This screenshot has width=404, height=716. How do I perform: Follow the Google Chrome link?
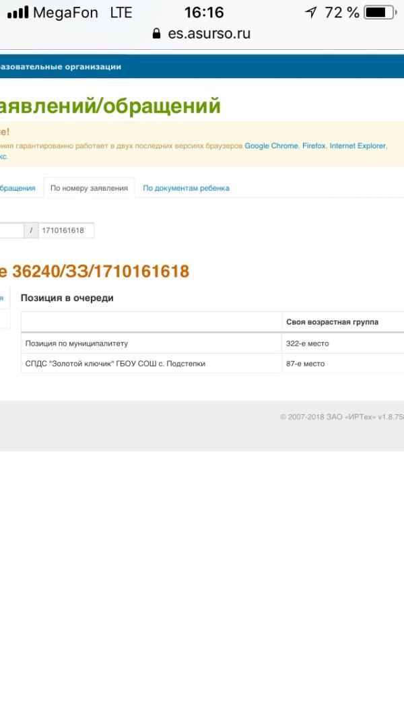[x=271, y=145]
